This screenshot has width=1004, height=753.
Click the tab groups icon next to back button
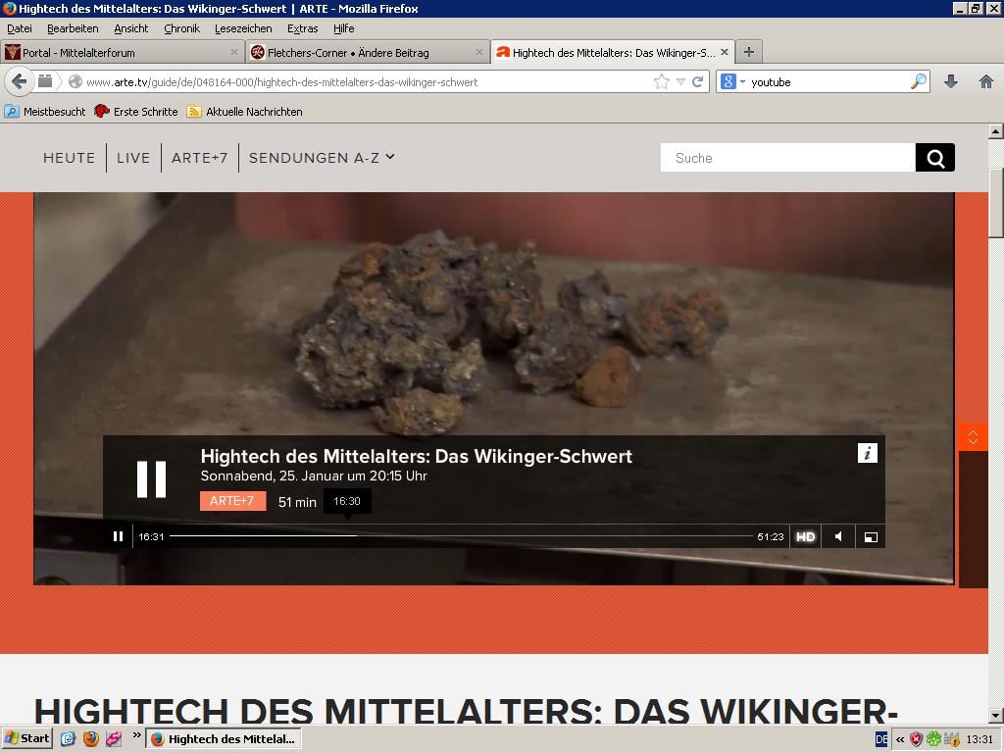[45, 81]
